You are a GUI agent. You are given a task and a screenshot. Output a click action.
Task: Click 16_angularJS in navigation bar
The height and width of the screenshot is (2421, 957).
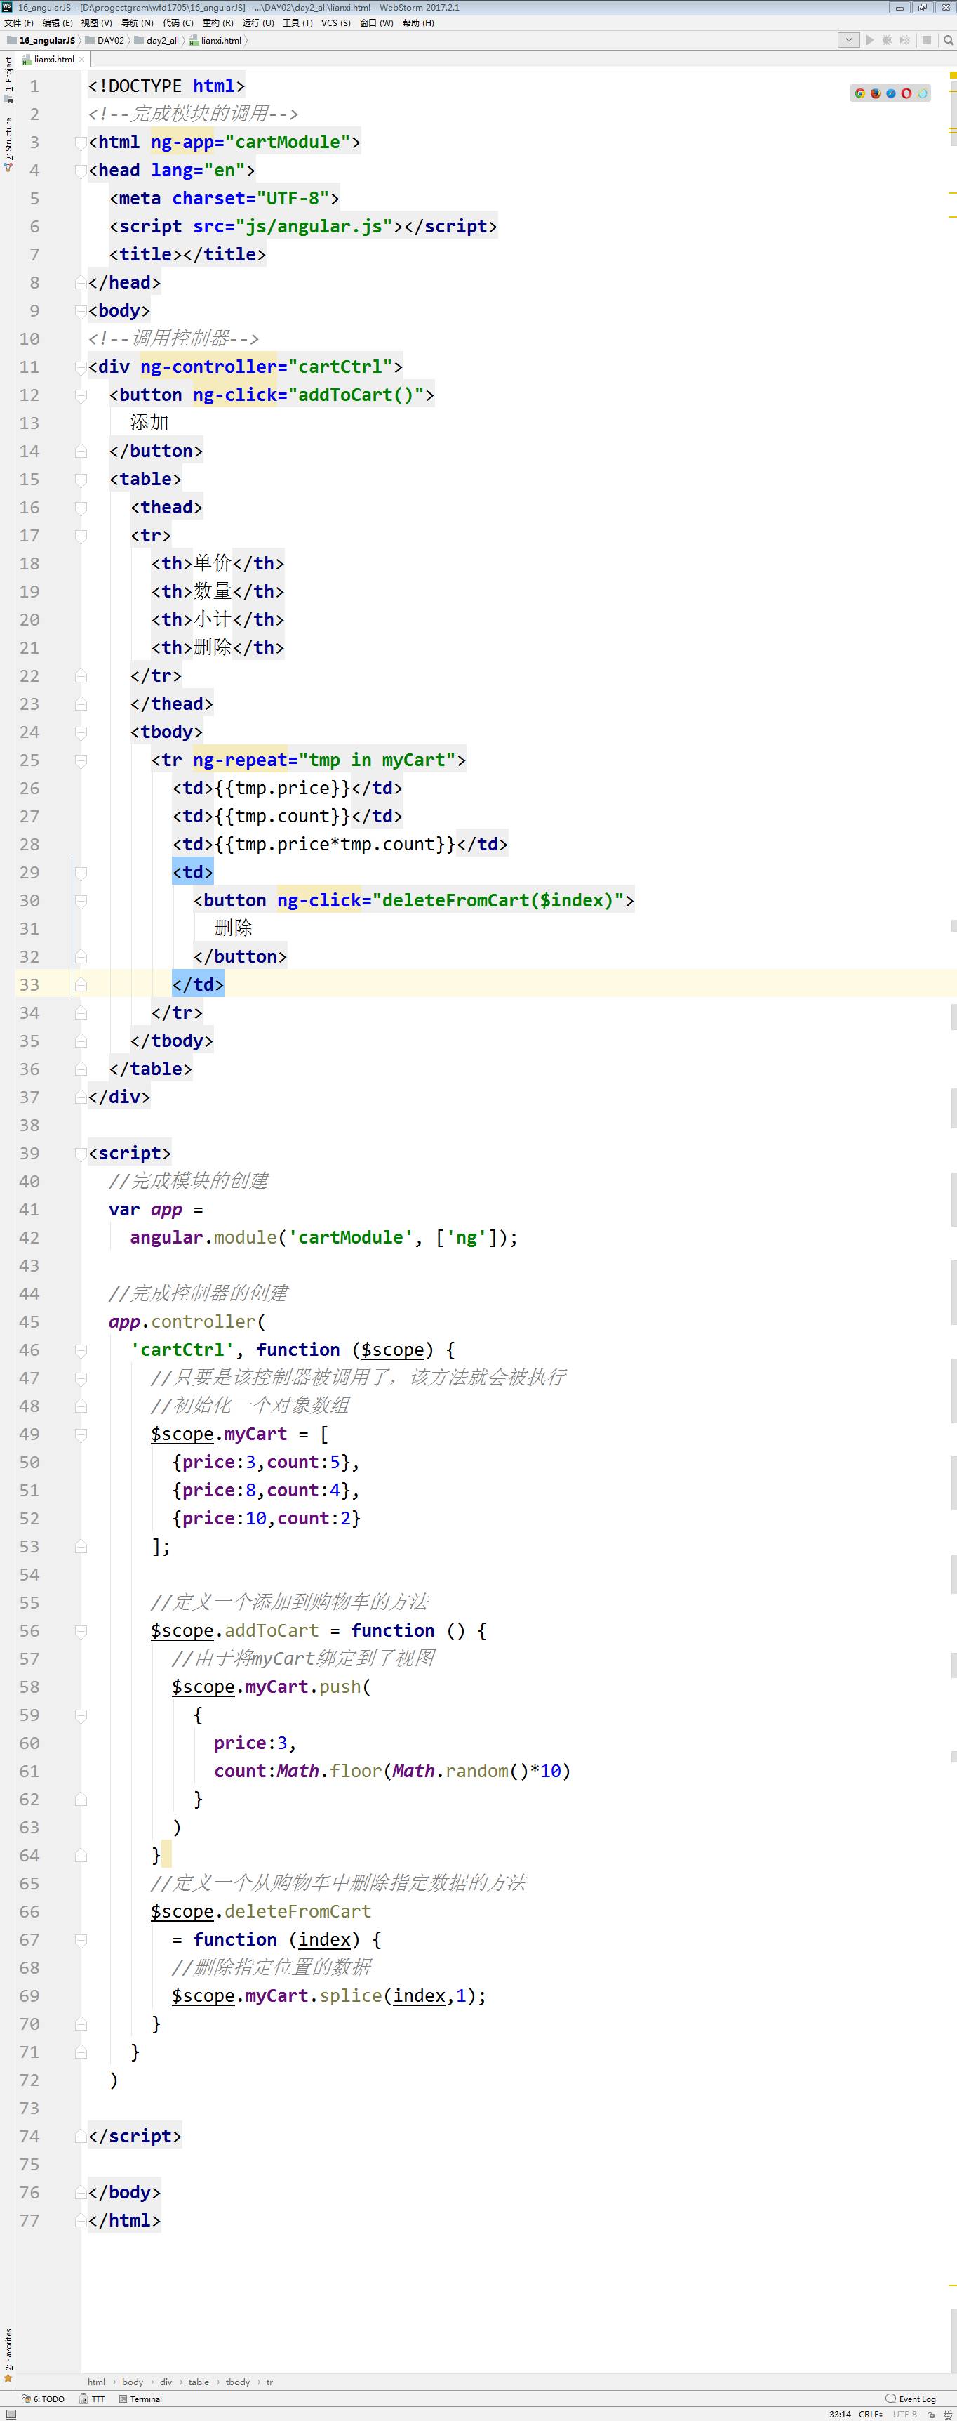tap(41, 41)
